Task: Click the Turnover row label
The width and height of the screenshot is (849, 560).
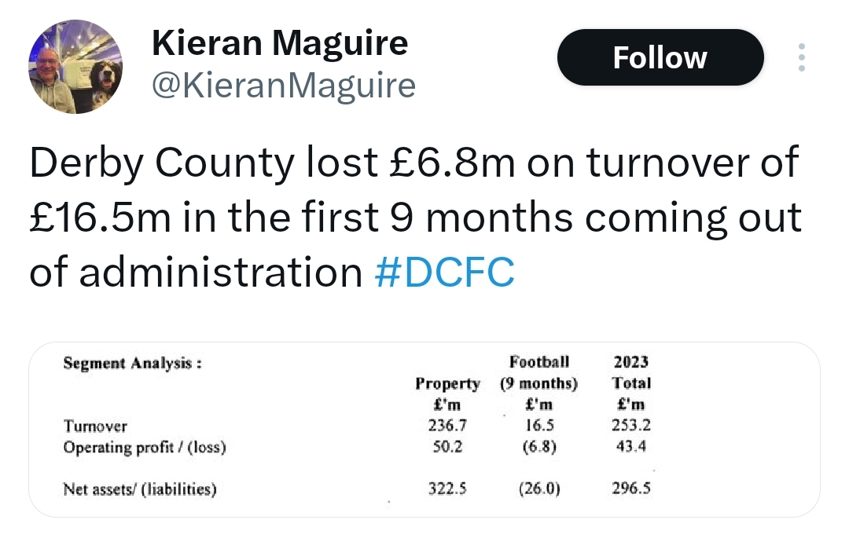Action: coord(95,426)
